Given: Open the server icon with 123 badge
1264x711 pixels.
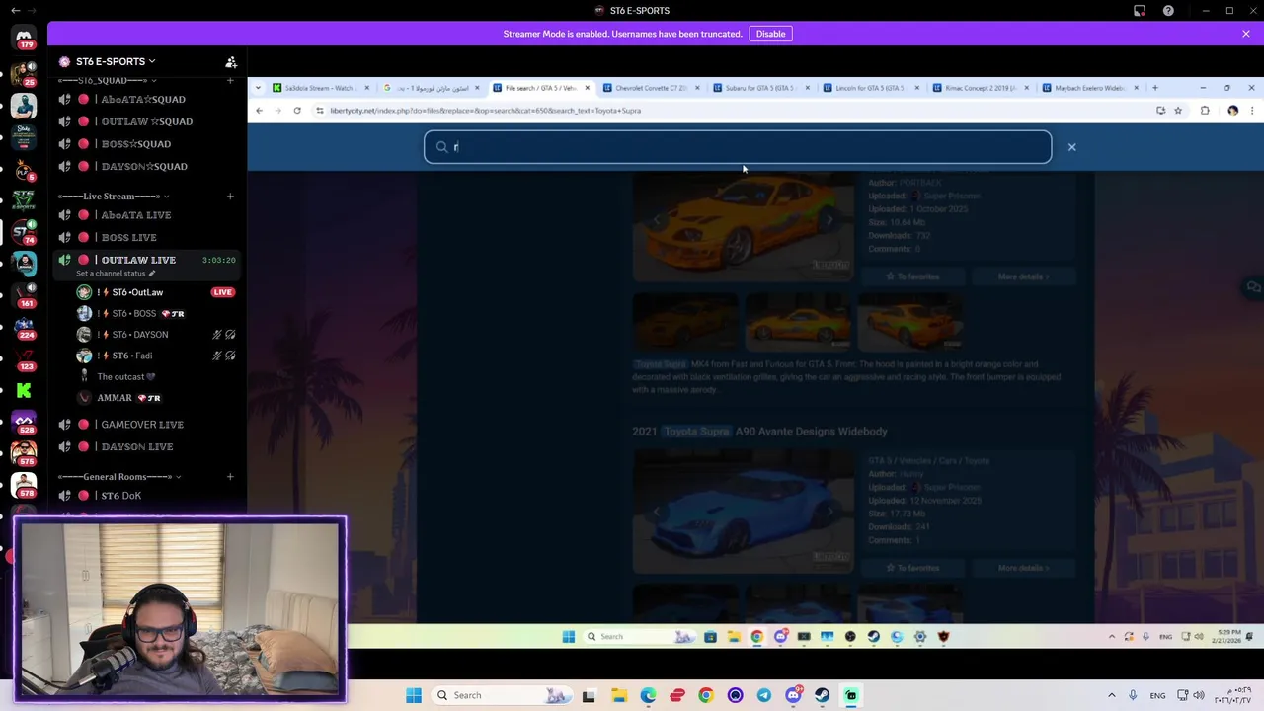Looking at the screenshot, I should tap(24, 359).
